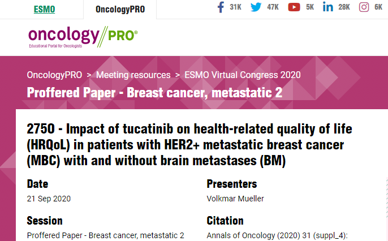Click the Instagram 6K follower count

click(378, 7)
